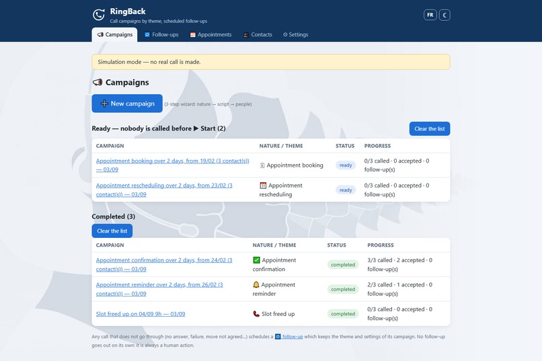Open the Contacts tab
Viewport: 542px width, 361px height.
click(258, 34)
